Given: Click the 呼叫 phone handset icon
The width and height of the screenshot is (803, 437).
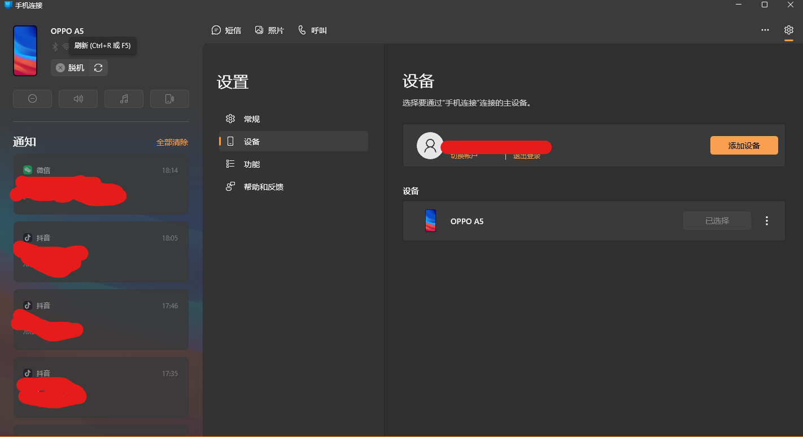Looking at the screenshot, I should point(302,30).
